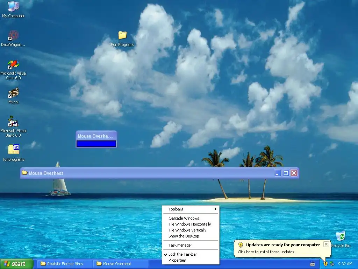Click the Start button
358x269 pixels.
pos(16,264)
